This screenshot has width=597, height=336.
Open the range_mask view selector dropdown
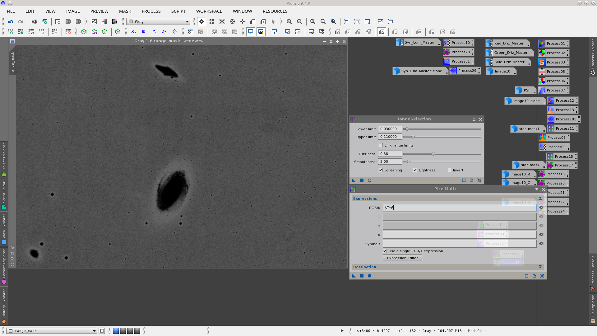point(95,331)
